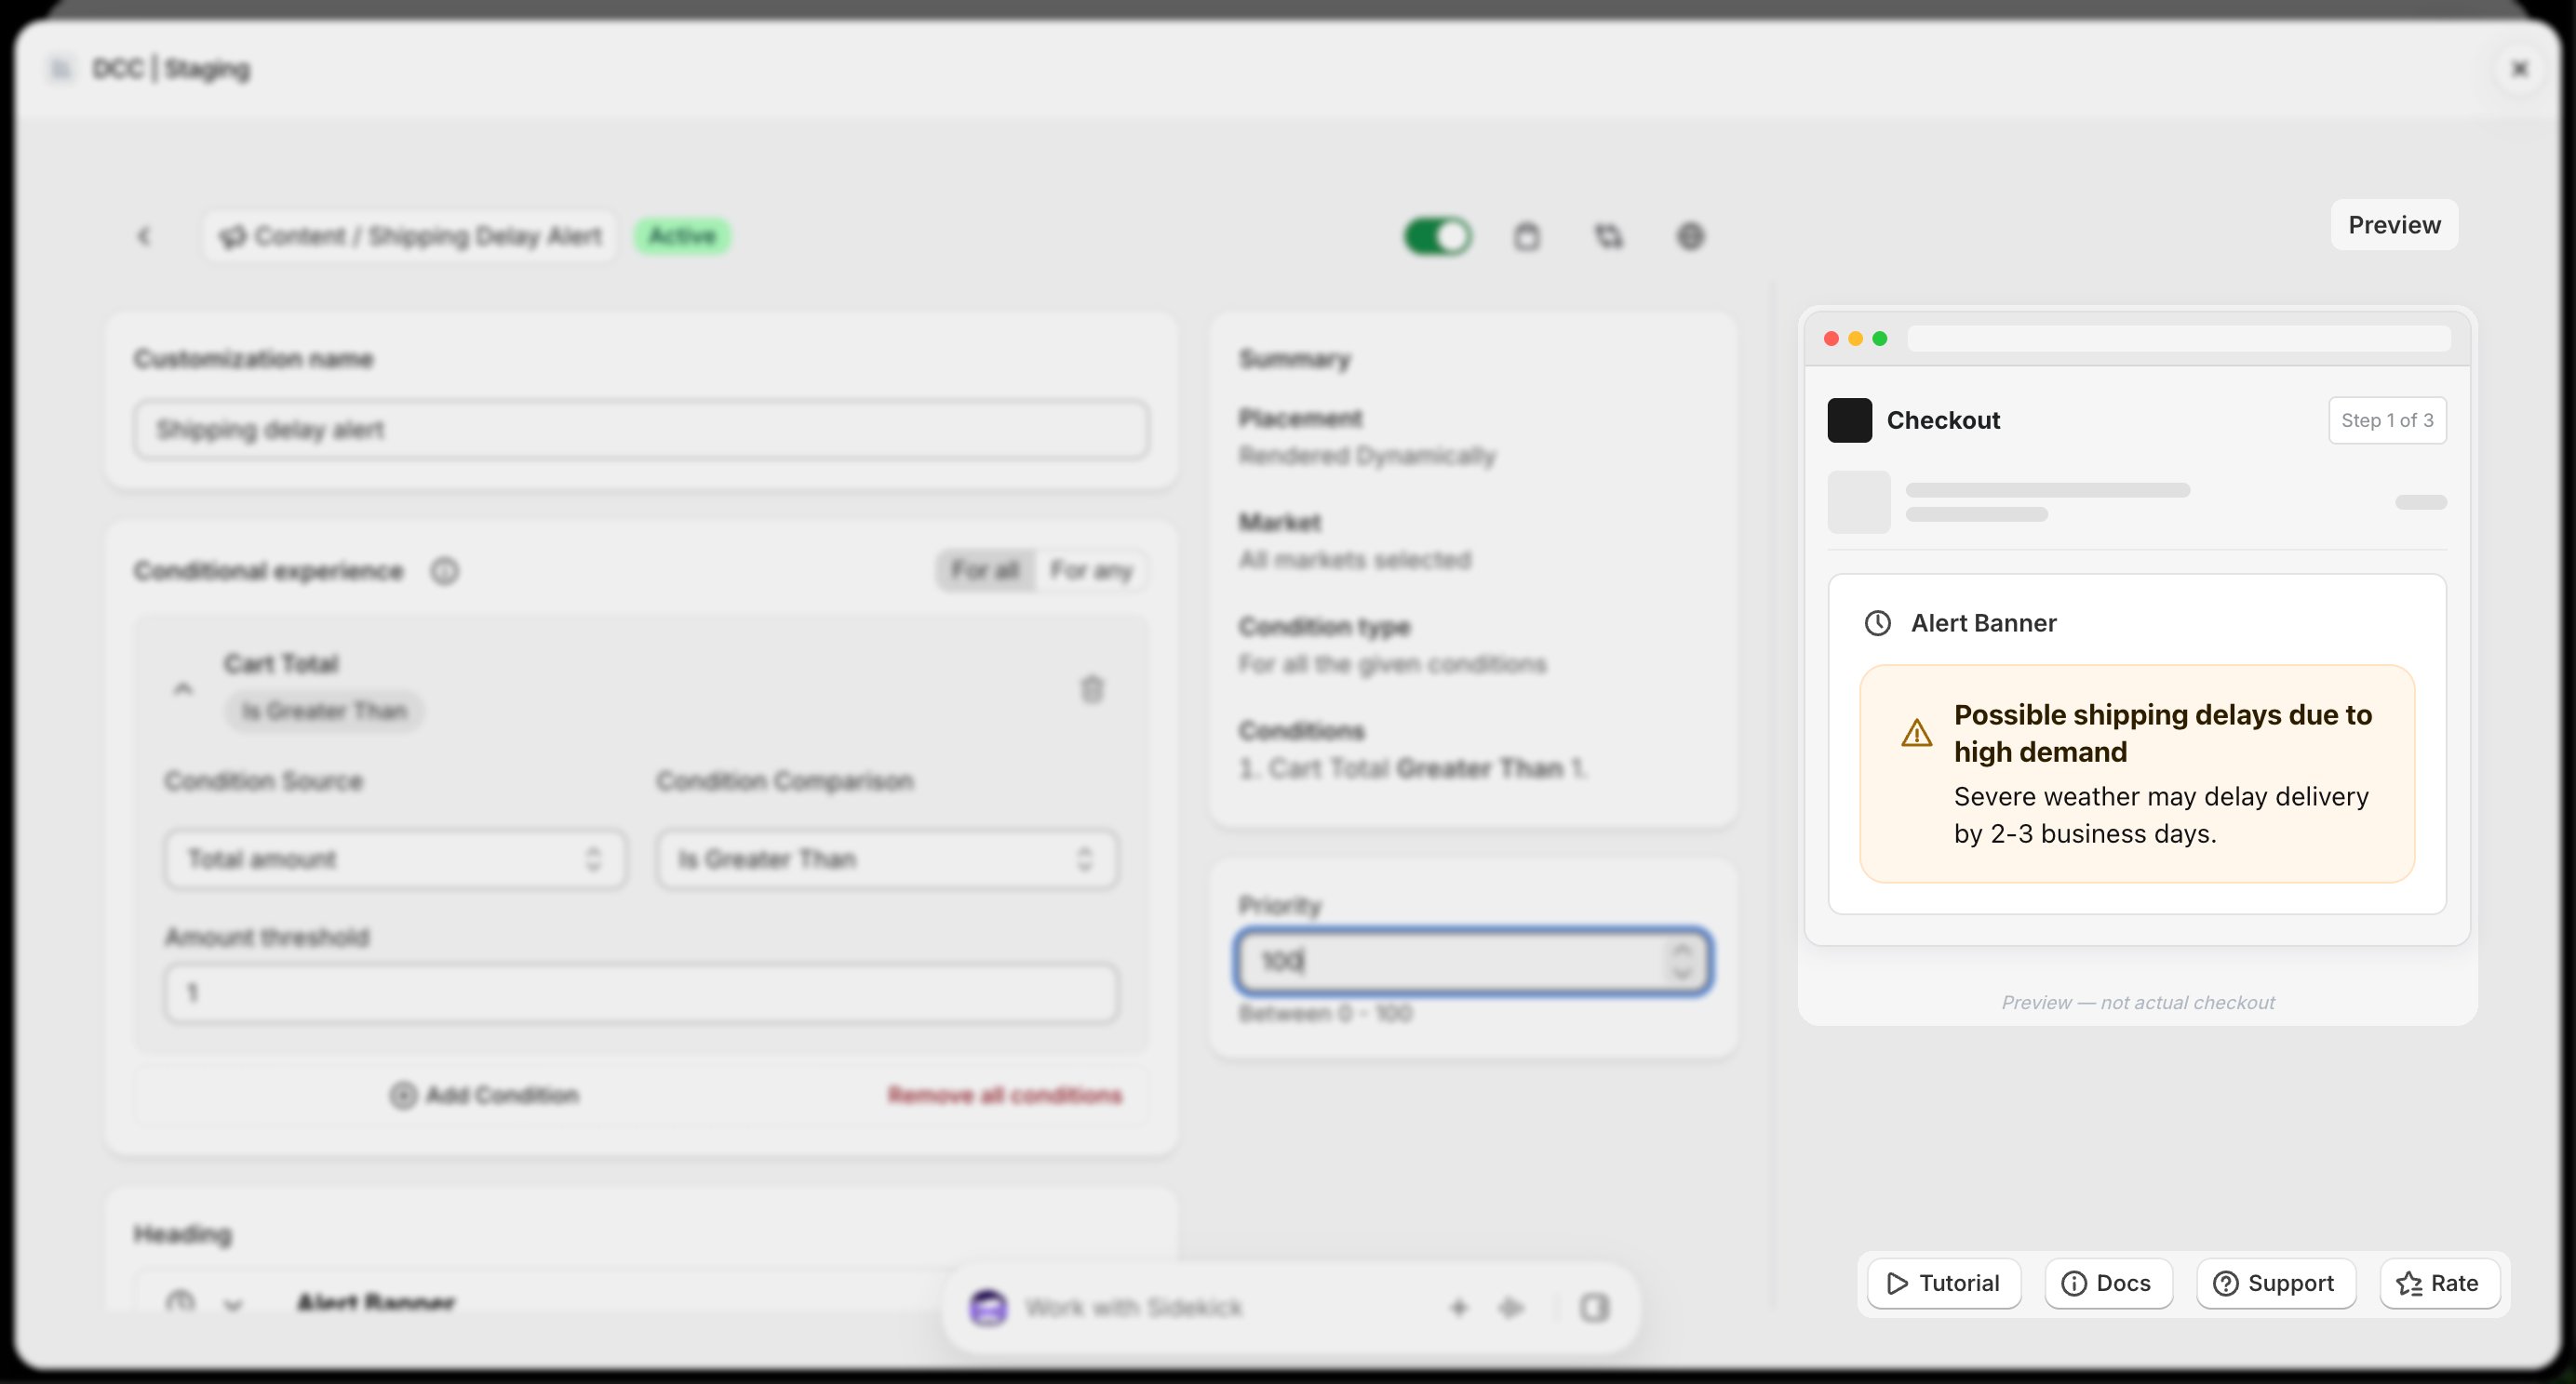The width and height of the screenshot is (2576, 1384).
Task: Open the Docs button
Action: 2107,1283
